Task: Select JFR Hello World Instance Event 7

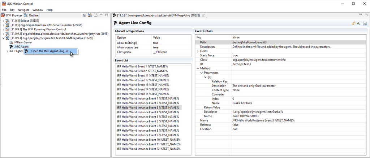Action: pyautogui.click(x=148, y=126)
